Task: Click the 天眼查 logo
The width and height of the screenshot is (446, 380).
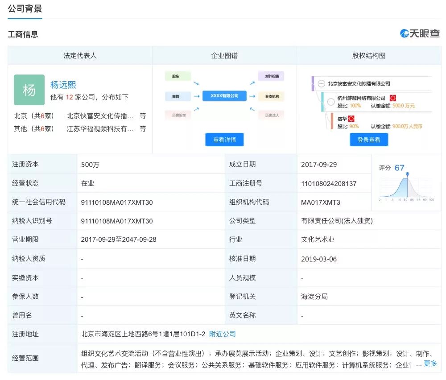Action: point(420,33)
